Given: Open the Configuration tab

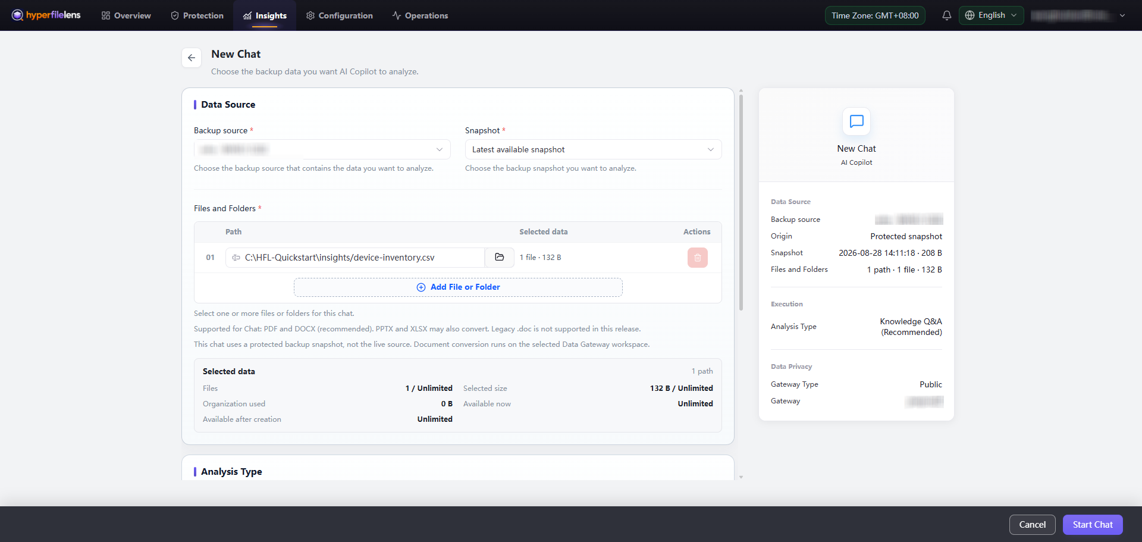Looking at the screenshot, I should (x=340, y=15).
